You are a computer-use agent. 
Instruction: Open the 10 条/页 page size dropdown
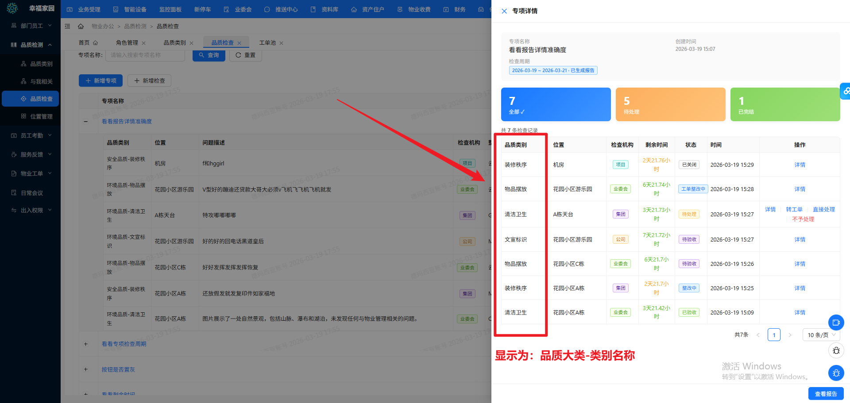point(821,335)
